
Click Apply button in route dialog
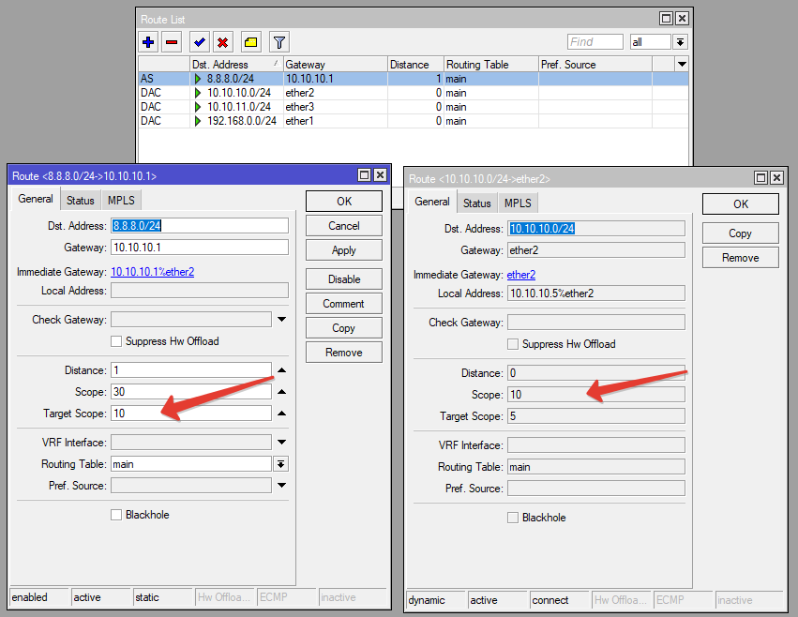click(344, 250)
